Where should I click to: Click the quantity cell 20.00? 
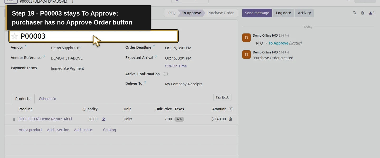pyautogui.click(x=93, y=119)
